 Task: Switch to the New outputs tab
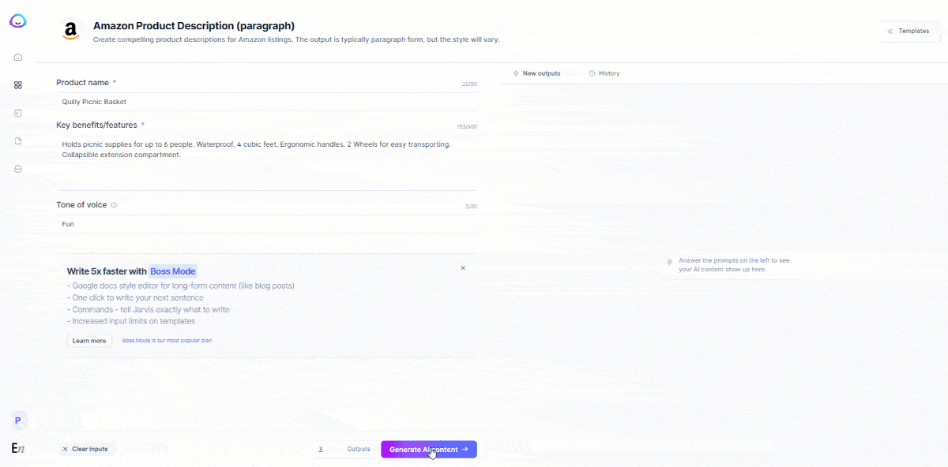[536, 73]
